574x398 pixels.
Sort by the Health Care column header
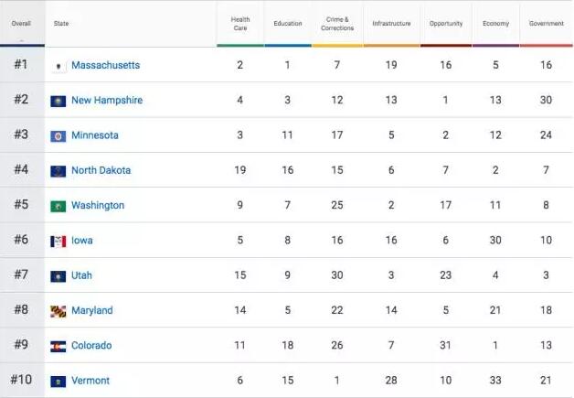pos(240,23)
